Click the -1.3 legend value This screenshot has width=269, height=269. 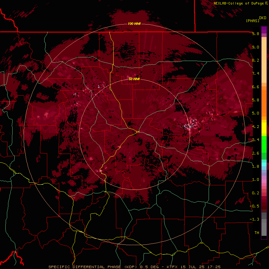tap(254, 219)
